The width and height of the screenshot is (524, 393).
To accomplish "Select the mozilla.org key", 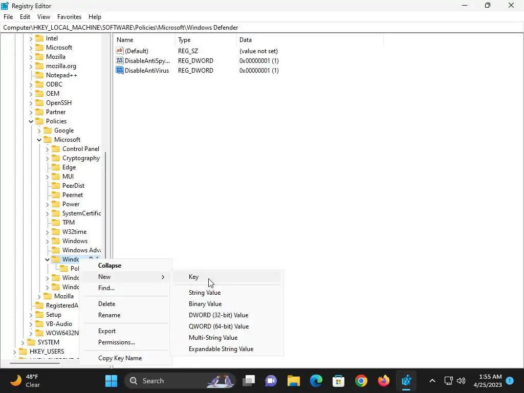I will (61, 66).
